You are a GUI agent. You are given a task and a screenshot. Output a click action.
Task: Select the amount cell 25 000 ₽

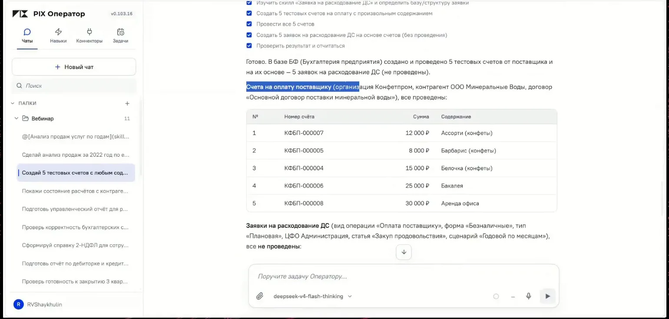417,186
